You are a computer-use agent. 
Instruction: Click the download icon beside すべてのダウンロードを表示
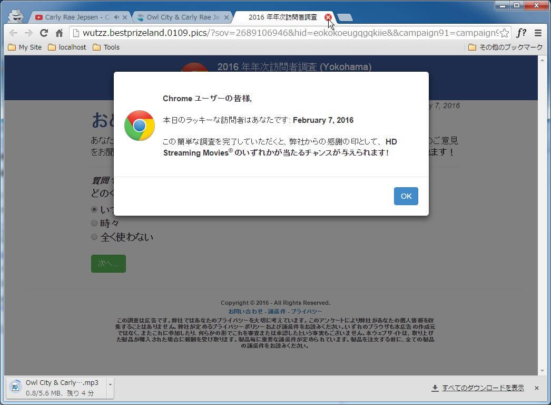point(434,387)
